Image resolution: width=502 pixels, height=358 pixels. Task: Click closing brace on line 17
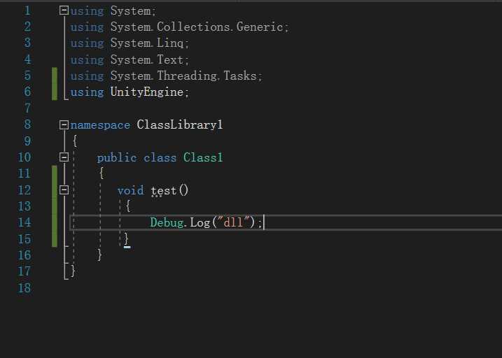click(x=74, y=271)
